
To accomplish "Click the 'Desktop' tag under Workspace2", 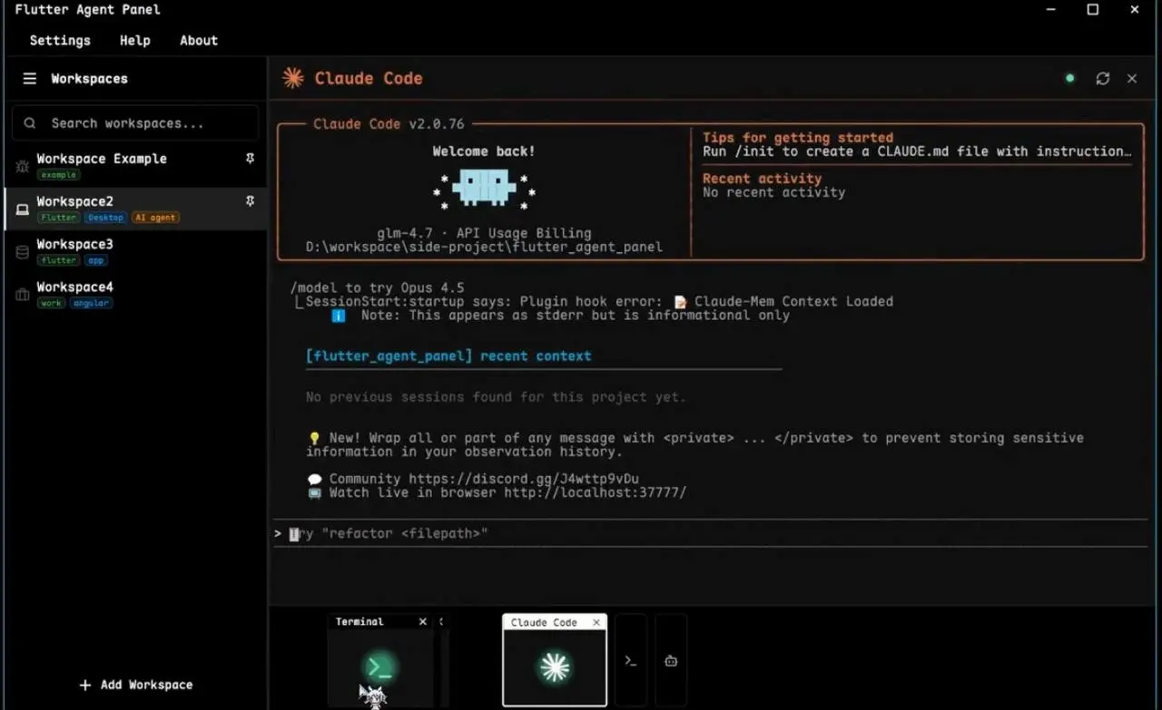I will (105, 218).
